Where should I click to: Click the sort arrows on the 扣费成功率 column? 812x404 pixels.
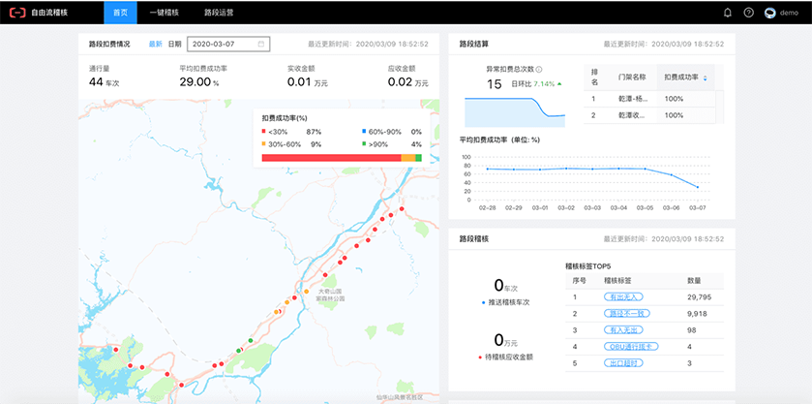pos(705,78)
